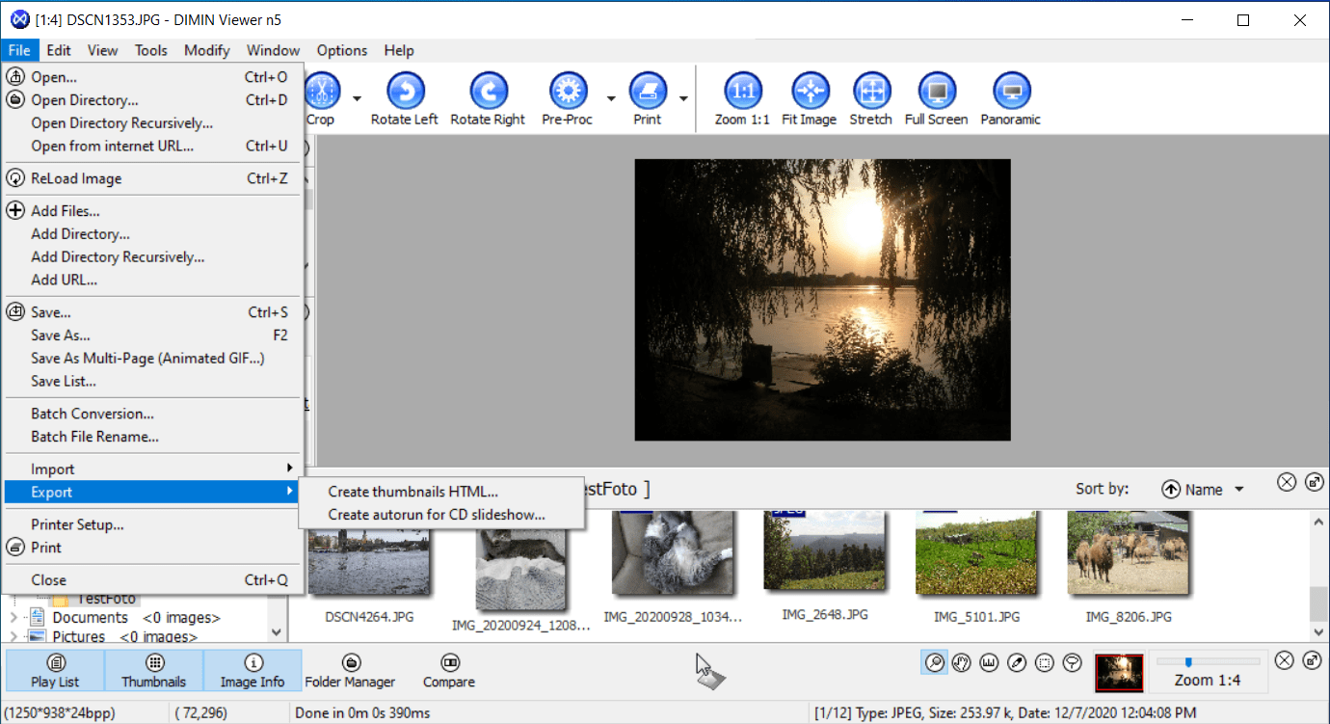Click the folder tree scroll-down arrow
The height and width of the screenshot is (724, 1330).
(x=278, y=632)
